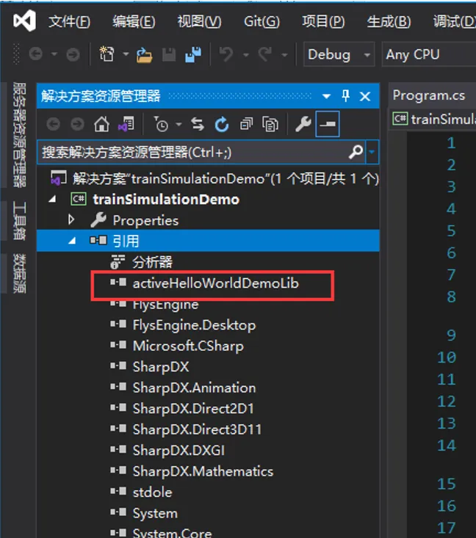The height and width of the screenshot is (538, 476).
Task: Click the save icon in toolbar
Action: coord(169,54)
